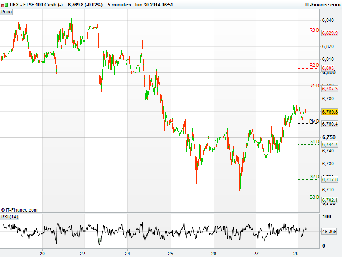Select date 25 on the time axis
This screenshot has width=342, height=257.
[x=170, y=253]
